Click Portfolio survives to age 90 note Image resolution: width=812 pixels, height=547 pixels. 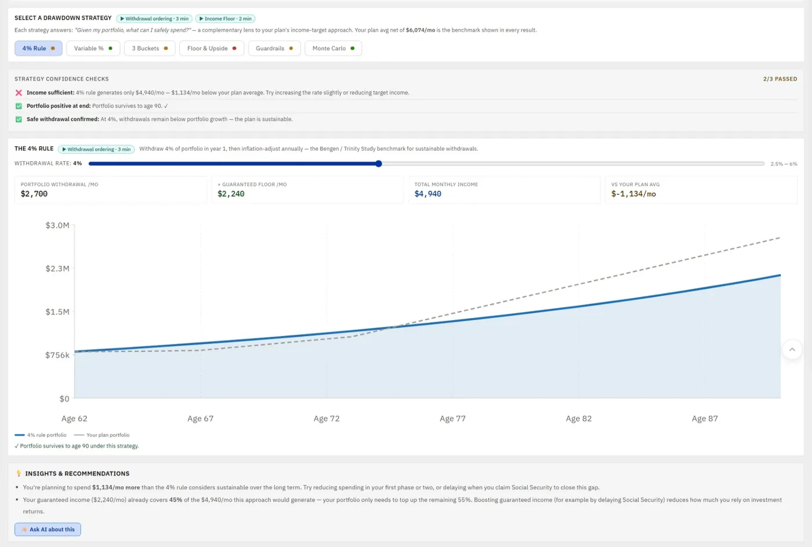[77, 446]
